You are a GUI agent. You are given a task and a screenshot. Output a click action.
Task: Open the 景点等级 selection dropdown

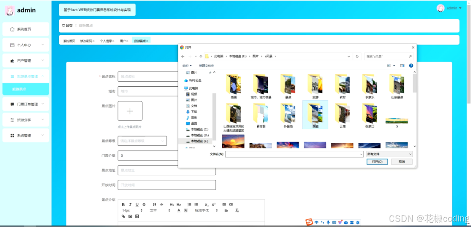[142, 141]
